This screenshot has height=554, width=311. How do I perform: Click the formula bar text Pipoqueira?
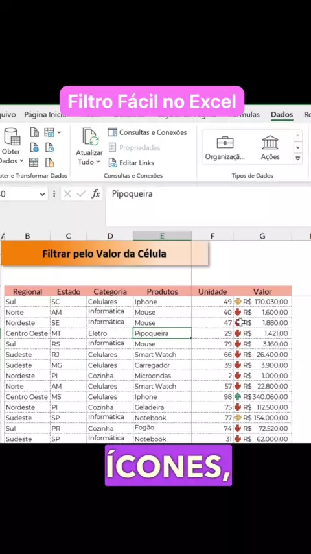pyautogui.click(x=132, y=193)
